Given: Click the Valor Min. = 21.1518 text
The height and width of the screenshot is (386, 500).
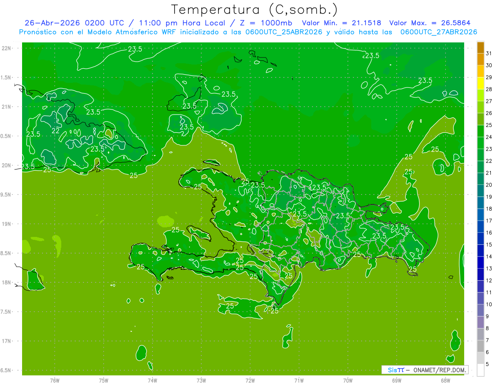Looking at the screenshot, I should point(341,23).
